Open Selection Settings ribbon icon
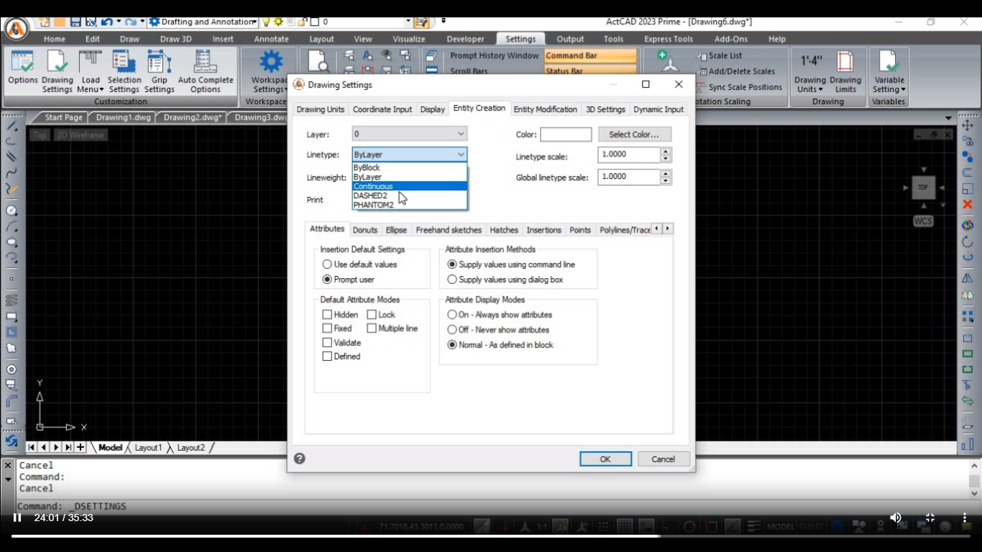 pos(124,71)
